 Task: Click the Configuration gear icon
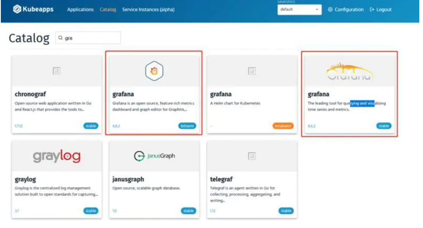330,10
